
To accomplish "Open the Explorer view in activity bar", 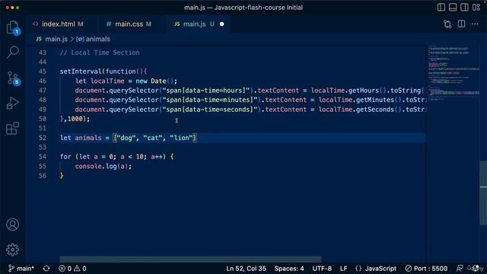I will tap(13, 27).
